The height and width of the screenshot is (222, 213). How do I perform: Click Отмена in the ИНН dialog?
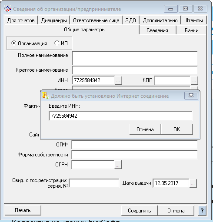point(145,129)
